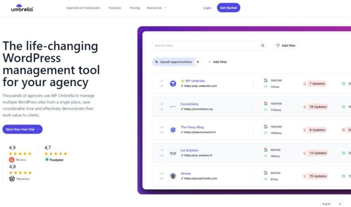Click the G2 Reviews logo

tap(12, 160)
